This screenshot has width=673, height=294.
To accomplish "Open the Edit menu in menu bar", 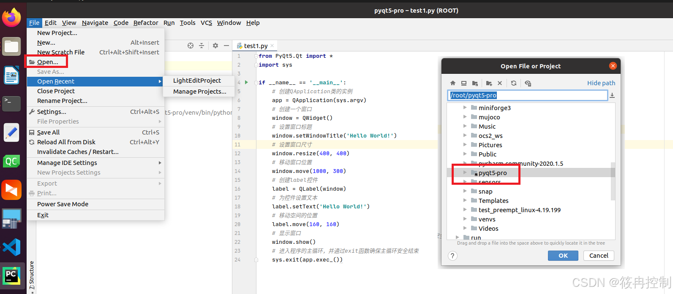I will [x=51, y=23].
